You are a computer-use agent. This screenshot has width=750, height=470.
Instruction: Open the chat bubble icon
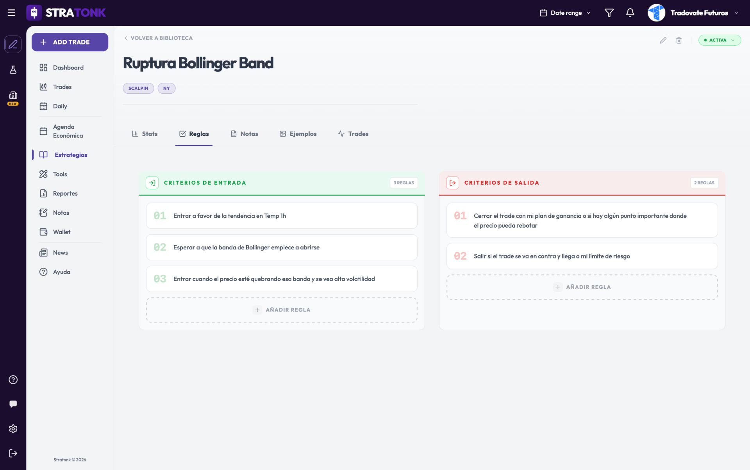(13, 404)
